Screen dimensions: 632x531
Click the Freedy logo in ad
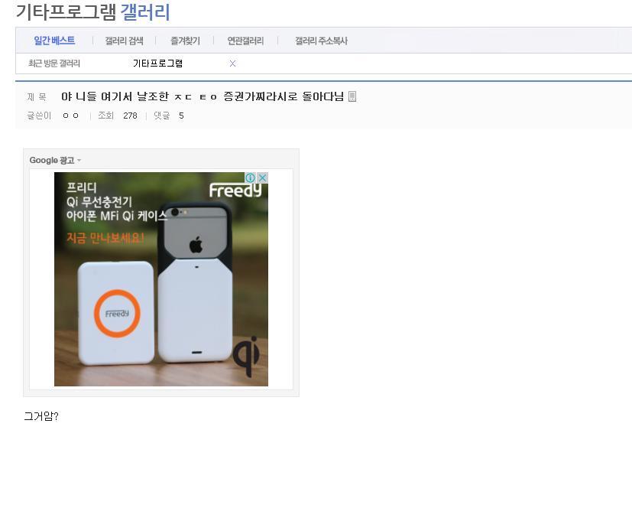pyautogui.click(x=235, y=190)
